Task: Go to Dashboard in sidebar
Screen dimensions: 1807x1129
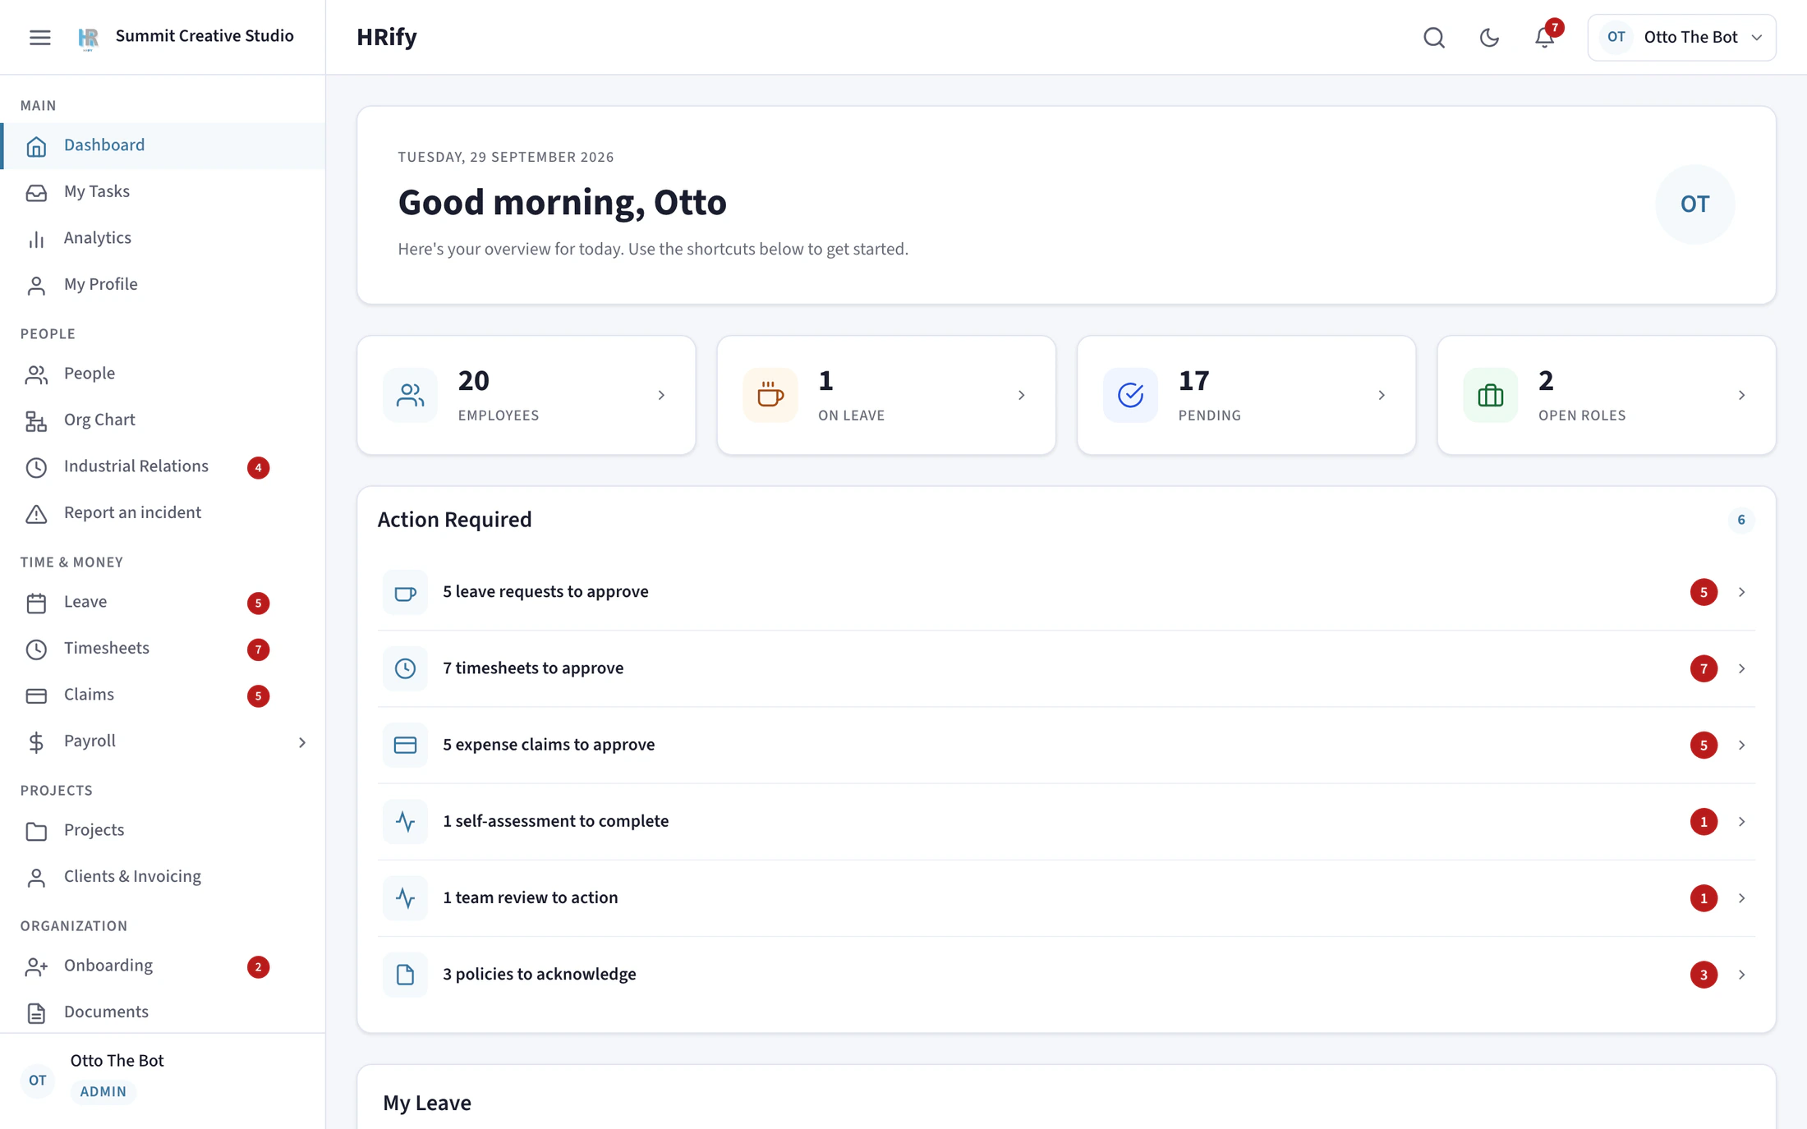Action: [163, 146]
